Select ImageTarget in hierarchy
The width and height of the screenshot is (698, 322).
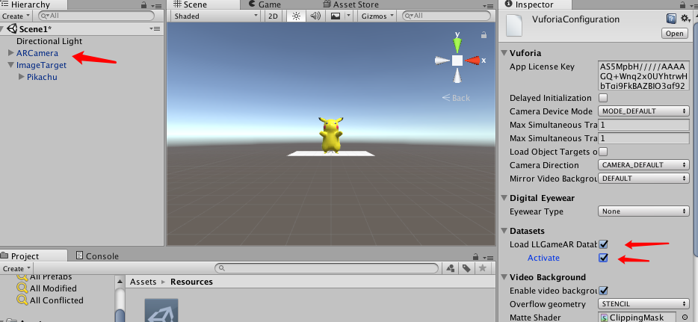(41, 65)
